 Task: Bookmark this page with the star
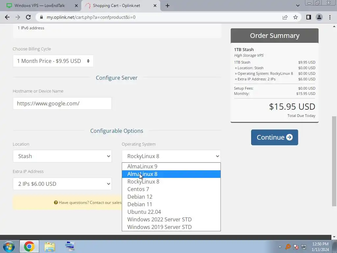pos(296,17)
